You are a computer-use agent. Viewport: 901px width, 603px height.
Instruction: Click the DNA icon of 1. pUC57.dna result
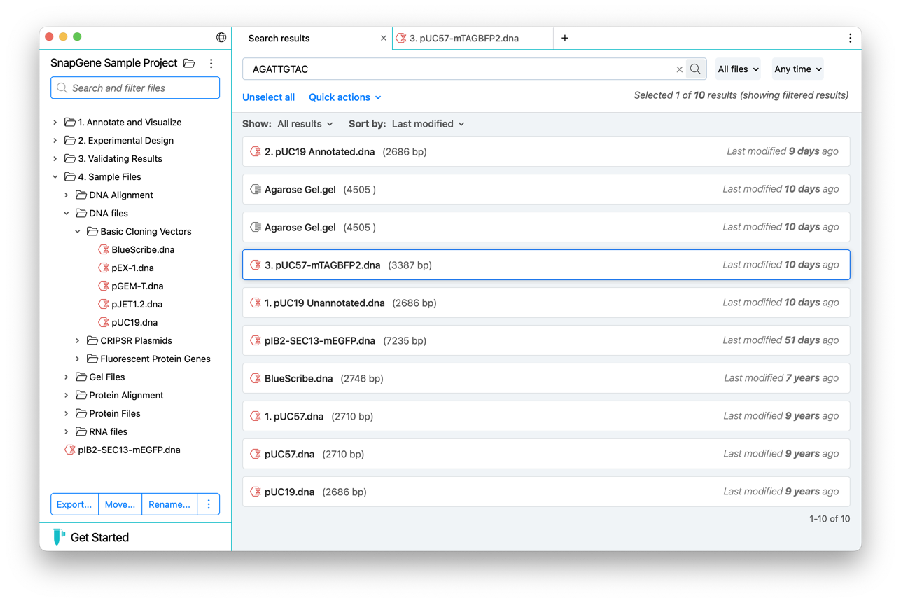(256, 416)
